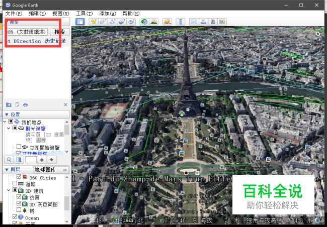Add a path using the toolbar icon

click(x=113, y=22)
